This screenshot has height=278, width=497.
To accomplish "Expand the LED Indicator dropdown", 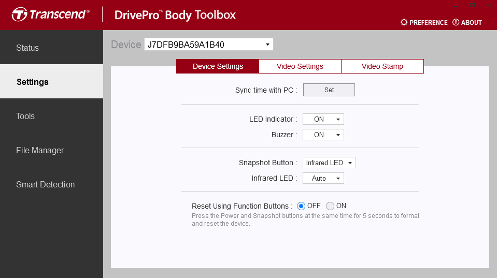I will 323,119.
